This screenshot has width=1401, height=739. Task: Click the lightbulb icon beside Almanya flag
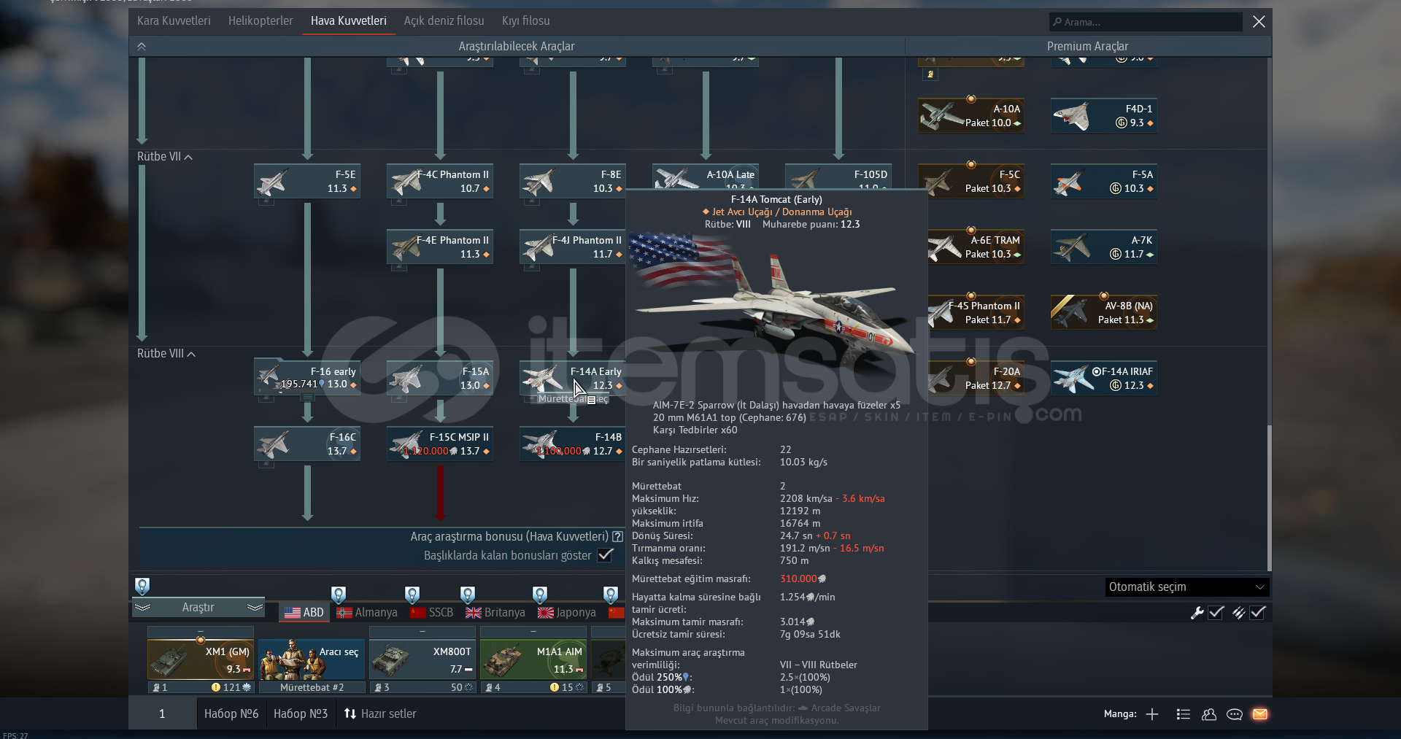point(339,595)
